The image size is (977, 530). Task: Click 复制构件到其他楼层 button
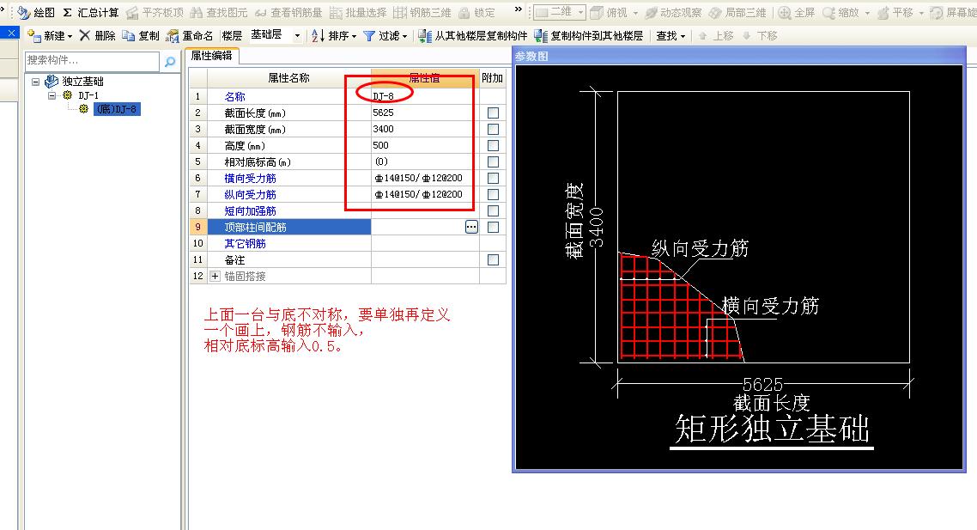[589, 36]
